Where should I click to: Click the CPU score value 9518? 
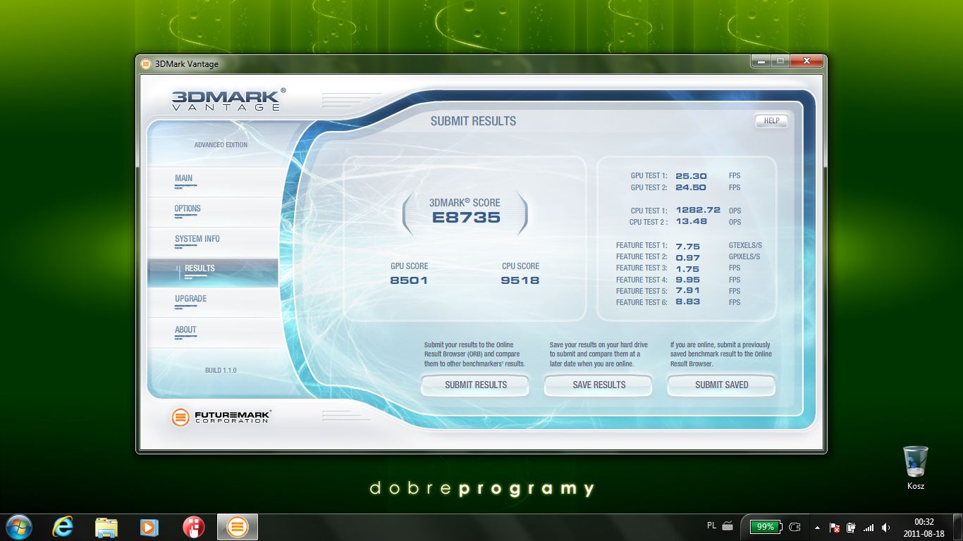pos(520,280)
